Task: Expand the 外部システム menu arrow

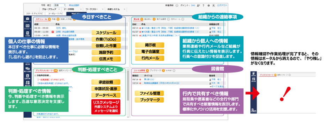Action: [x=124, y=9]
